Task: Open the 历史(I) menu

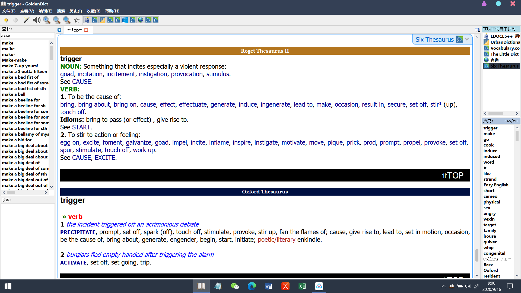Action: [x=76, y=11]
